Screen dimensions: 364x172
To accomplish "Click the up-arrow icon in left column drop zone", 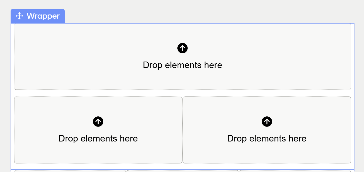I will pyautogui.click(x=98, y=122).
